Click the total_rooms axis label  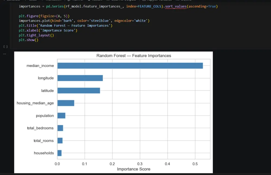click(44, 140)
